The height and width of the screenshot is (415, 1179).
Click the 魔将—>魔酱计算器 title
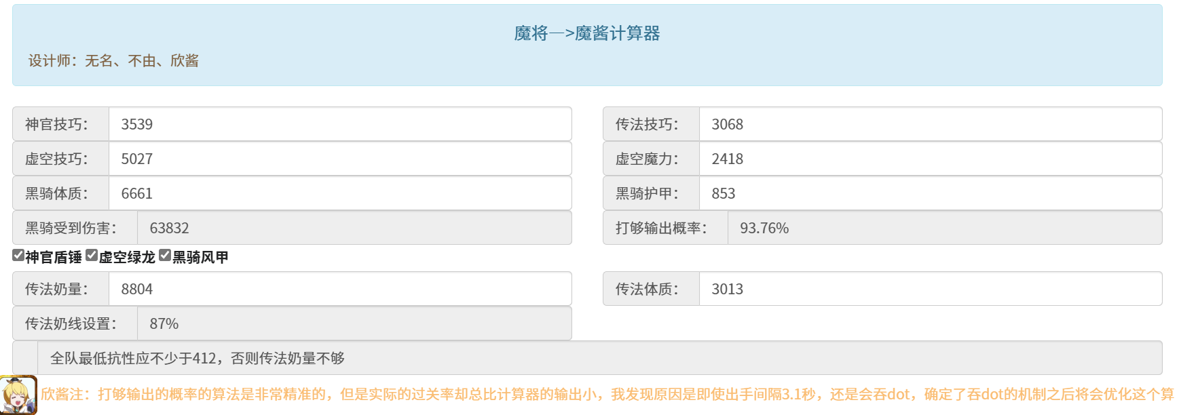tap(587, 33)
